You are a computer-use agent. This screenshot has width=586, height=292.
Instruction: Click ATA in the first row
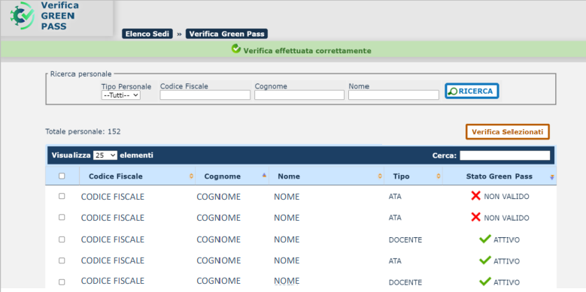(x=395, y=196)
